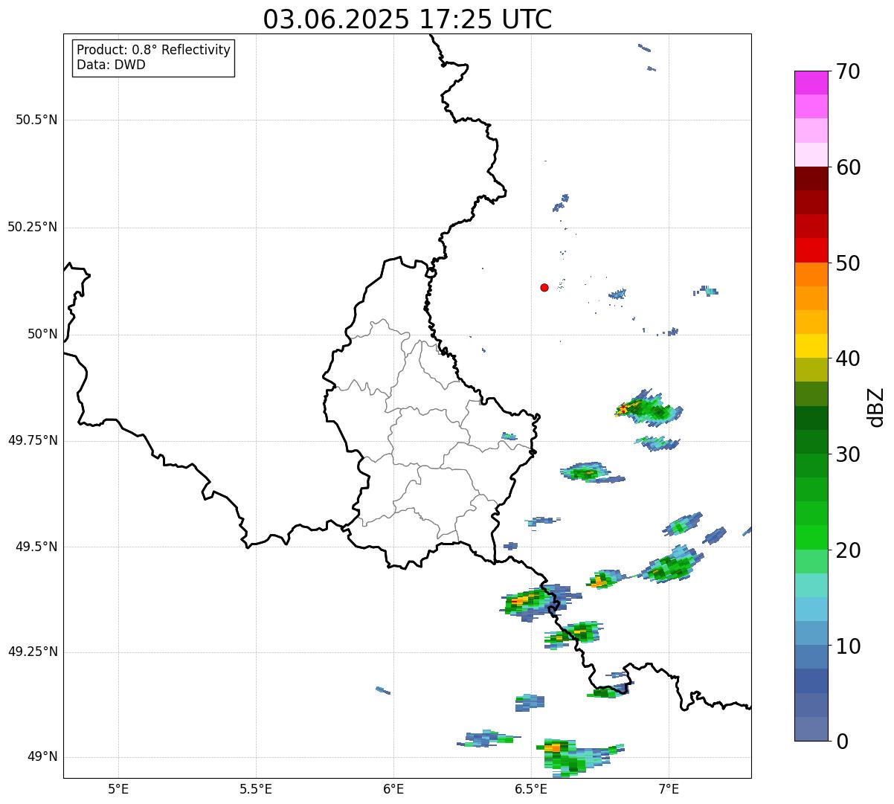The width and height of the screenshot is (894, 804).
Task: Click the "Product: 0.8° Reflectivity" label
Action: coord(154,50)
